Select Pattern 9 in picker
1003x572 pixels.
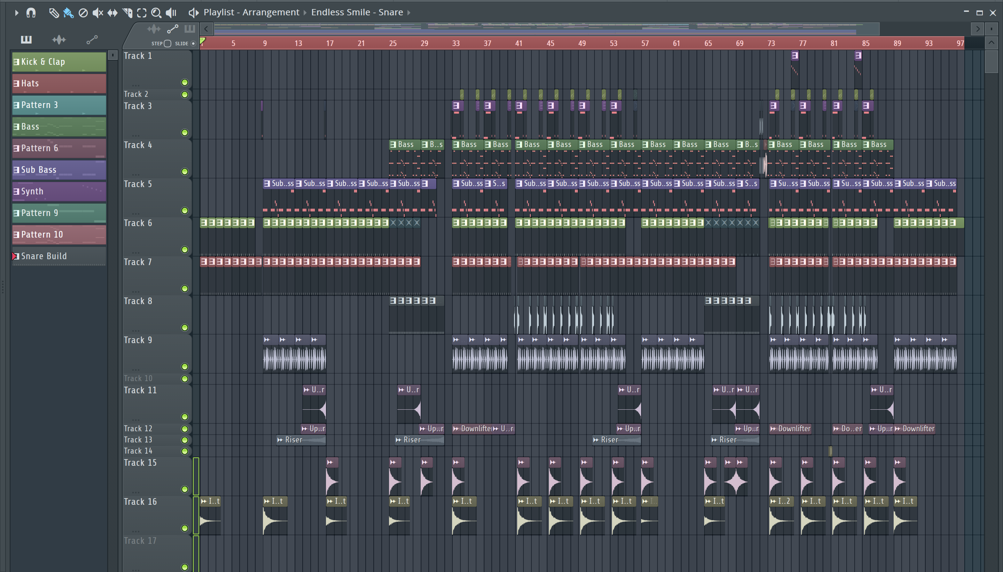59,213
